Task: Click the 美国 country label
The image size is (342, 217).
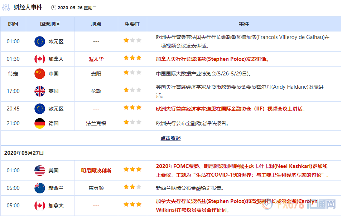Action: pyautogui.click(x=53, y=171)
